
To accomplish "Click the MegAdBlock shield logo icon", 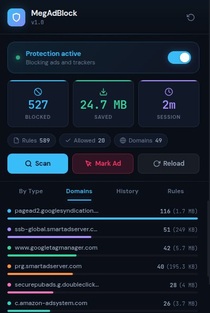I will (x=16, y=17).
